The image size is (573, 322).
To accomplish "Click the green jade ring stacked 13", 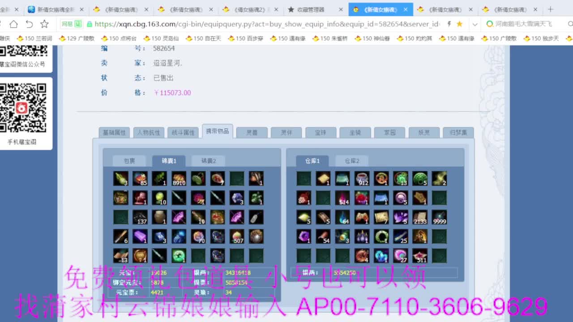I will point(401,178).
